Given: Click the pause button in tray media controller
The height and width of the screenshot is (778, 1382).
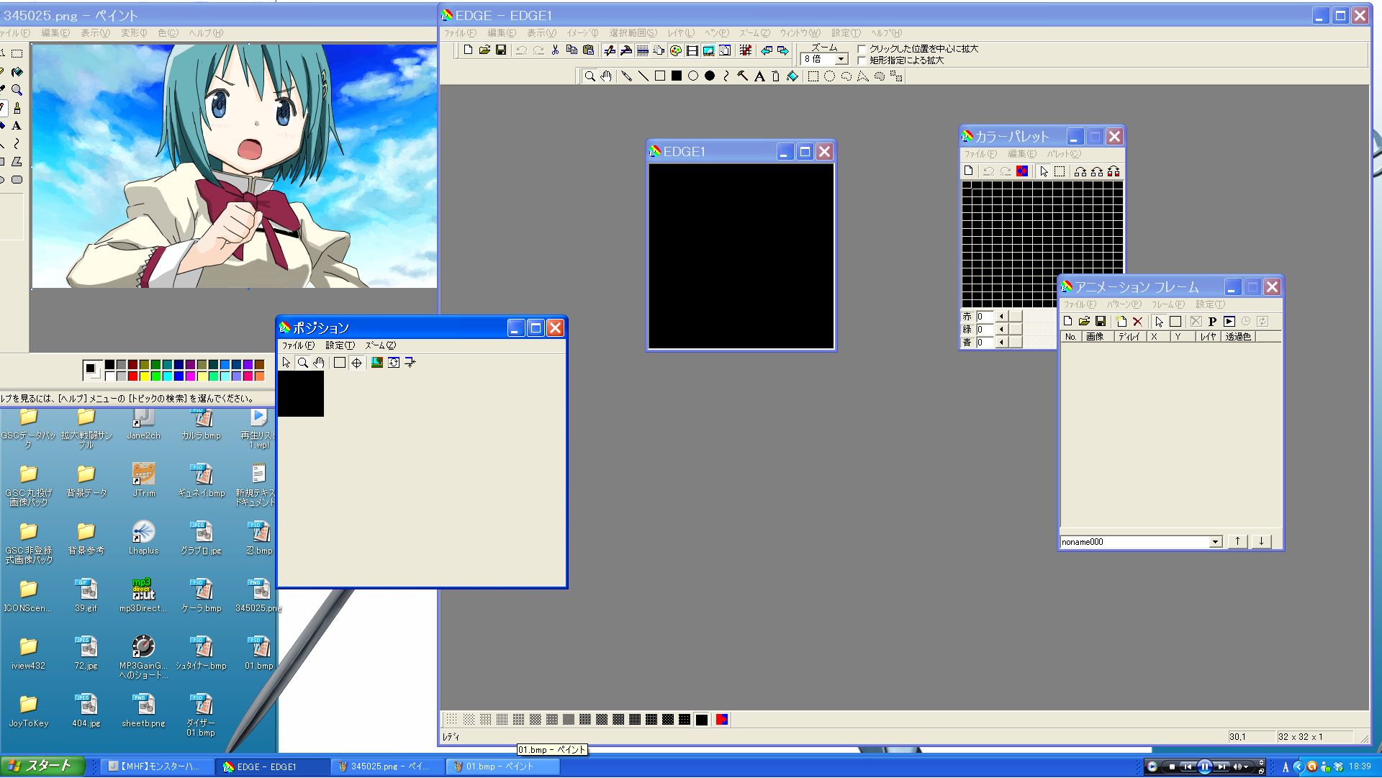Looking at the screenshot, I should point(1204,767).
